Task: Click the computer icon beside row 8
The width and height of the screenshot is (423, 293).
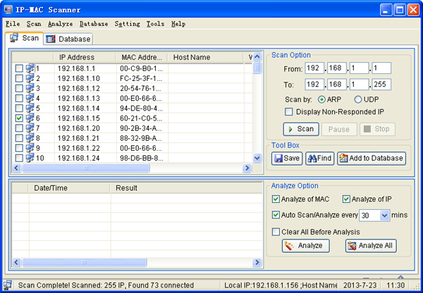Action: coord(30,138)
